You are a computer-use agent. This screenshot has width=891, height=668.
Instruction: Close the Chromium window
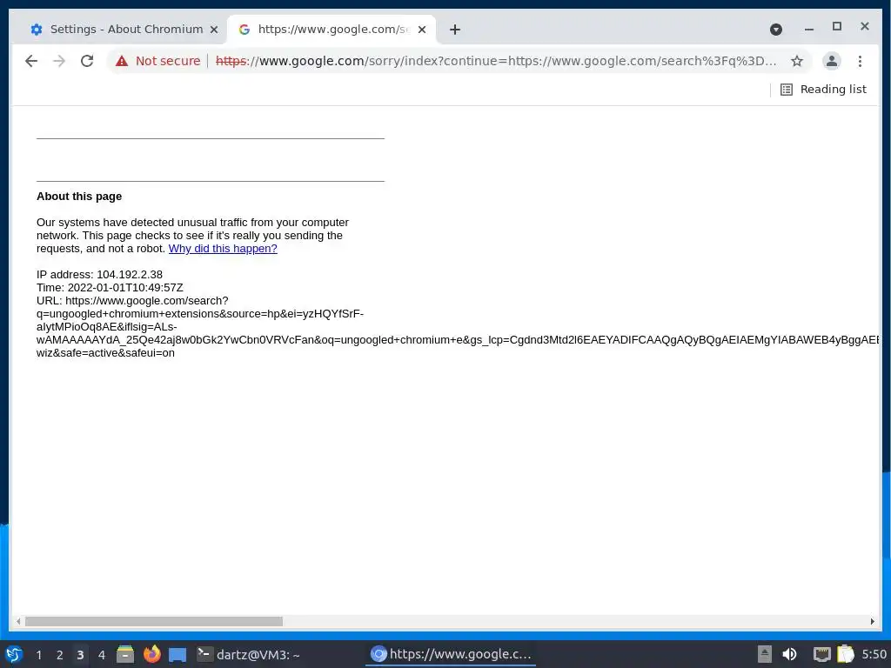click(864, 26)
